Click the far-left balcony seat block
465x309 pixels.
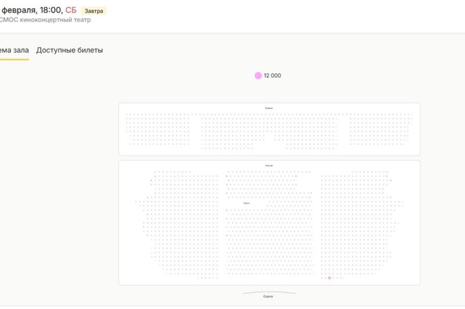point(158,129)
